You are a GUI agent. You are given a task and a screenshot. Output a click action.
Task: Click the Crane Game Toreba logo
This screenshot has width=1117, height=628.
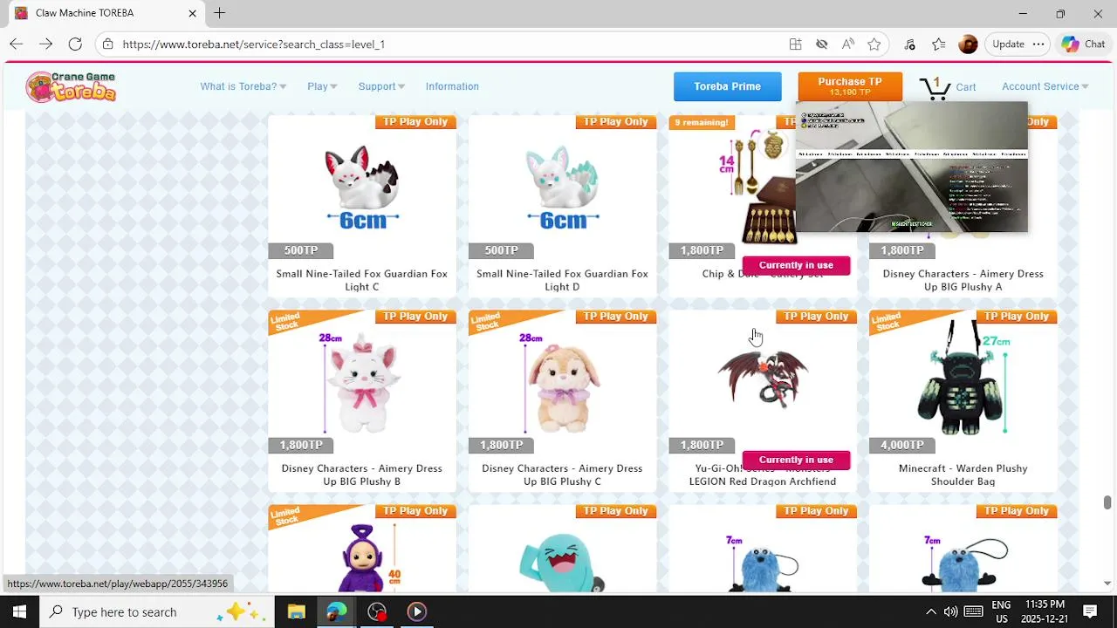[71, 86]
